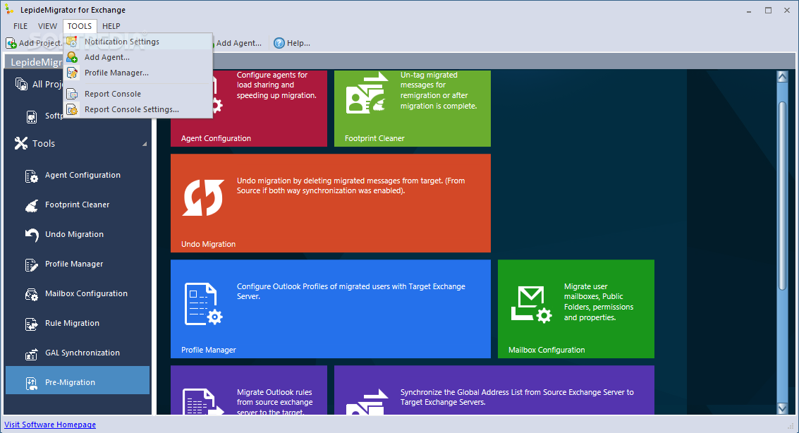Viewport: 799px width, 433px height.
Task: Select GAL Synchronization in the sidebar
Action: click(x=78, y=353)
